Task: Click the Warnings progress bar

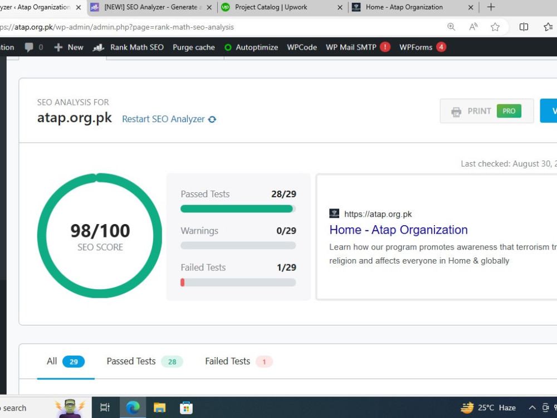Action: click(x=238, y=246)
